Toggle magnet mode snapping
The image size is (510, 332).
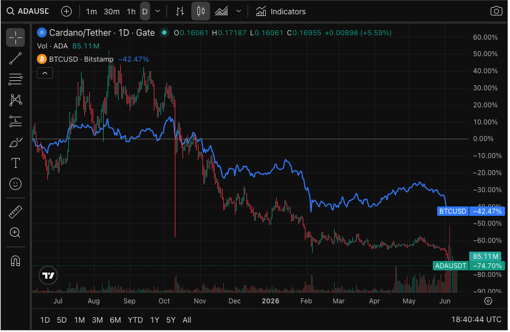(x=15, y=261)
